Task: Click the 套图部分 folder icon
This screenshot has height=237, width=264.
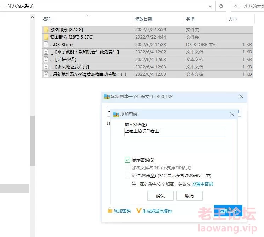Action: 46,37
